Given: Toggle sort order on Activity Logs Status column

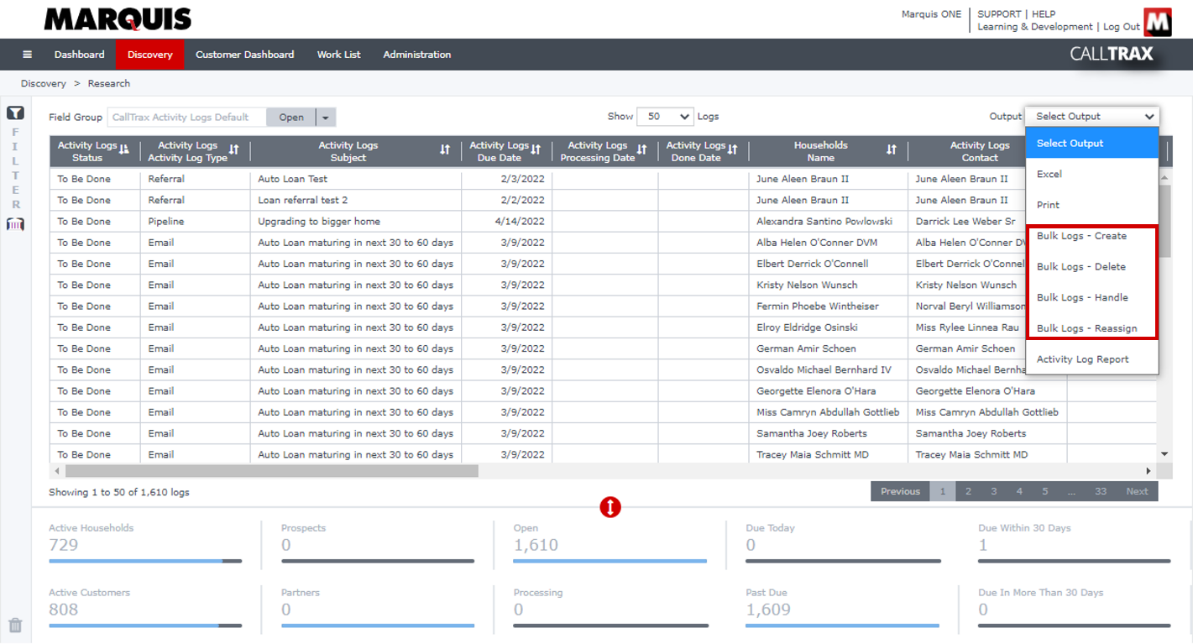Looking at the screenshot, I should point(124,150).
